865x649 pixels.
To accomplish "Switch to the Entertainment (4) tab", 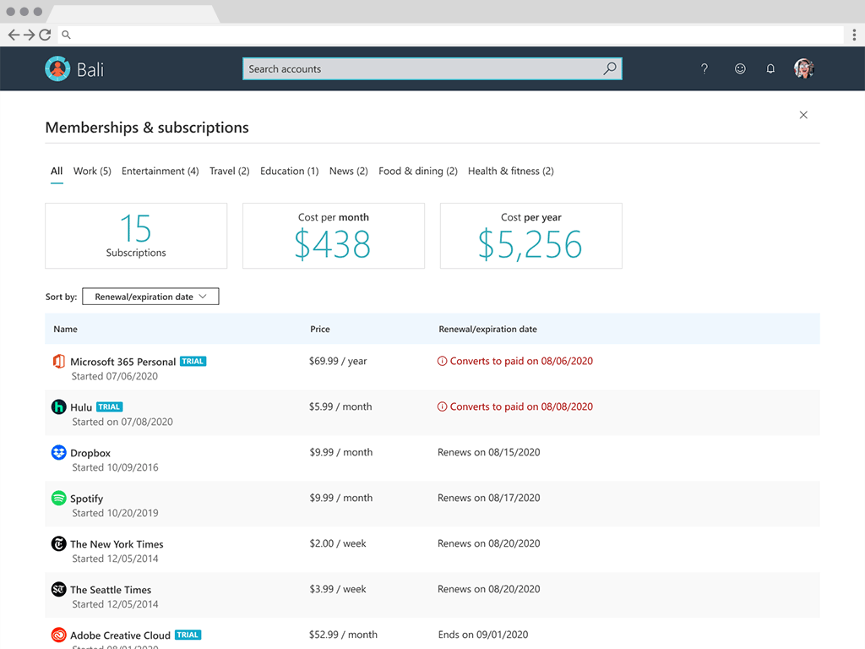I will [160, 171].
